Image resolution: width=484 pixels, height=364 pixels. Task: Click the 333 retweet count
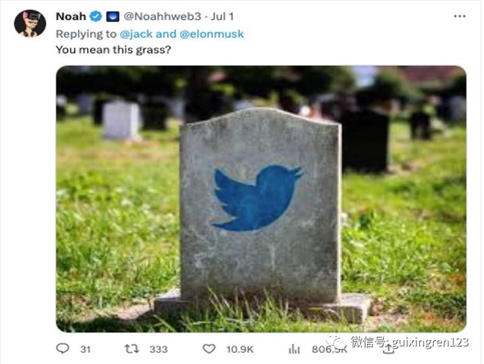[159, 349]
